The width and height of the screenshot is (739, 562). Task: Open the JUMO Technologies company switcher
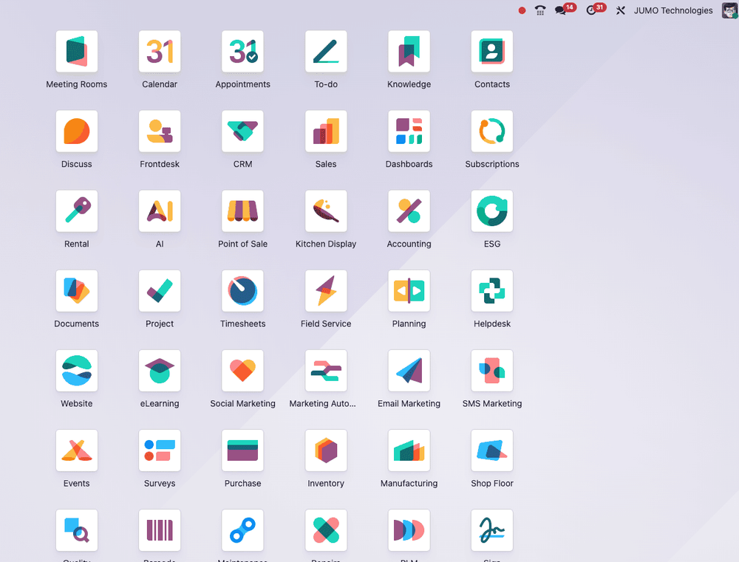click(673, 10)
